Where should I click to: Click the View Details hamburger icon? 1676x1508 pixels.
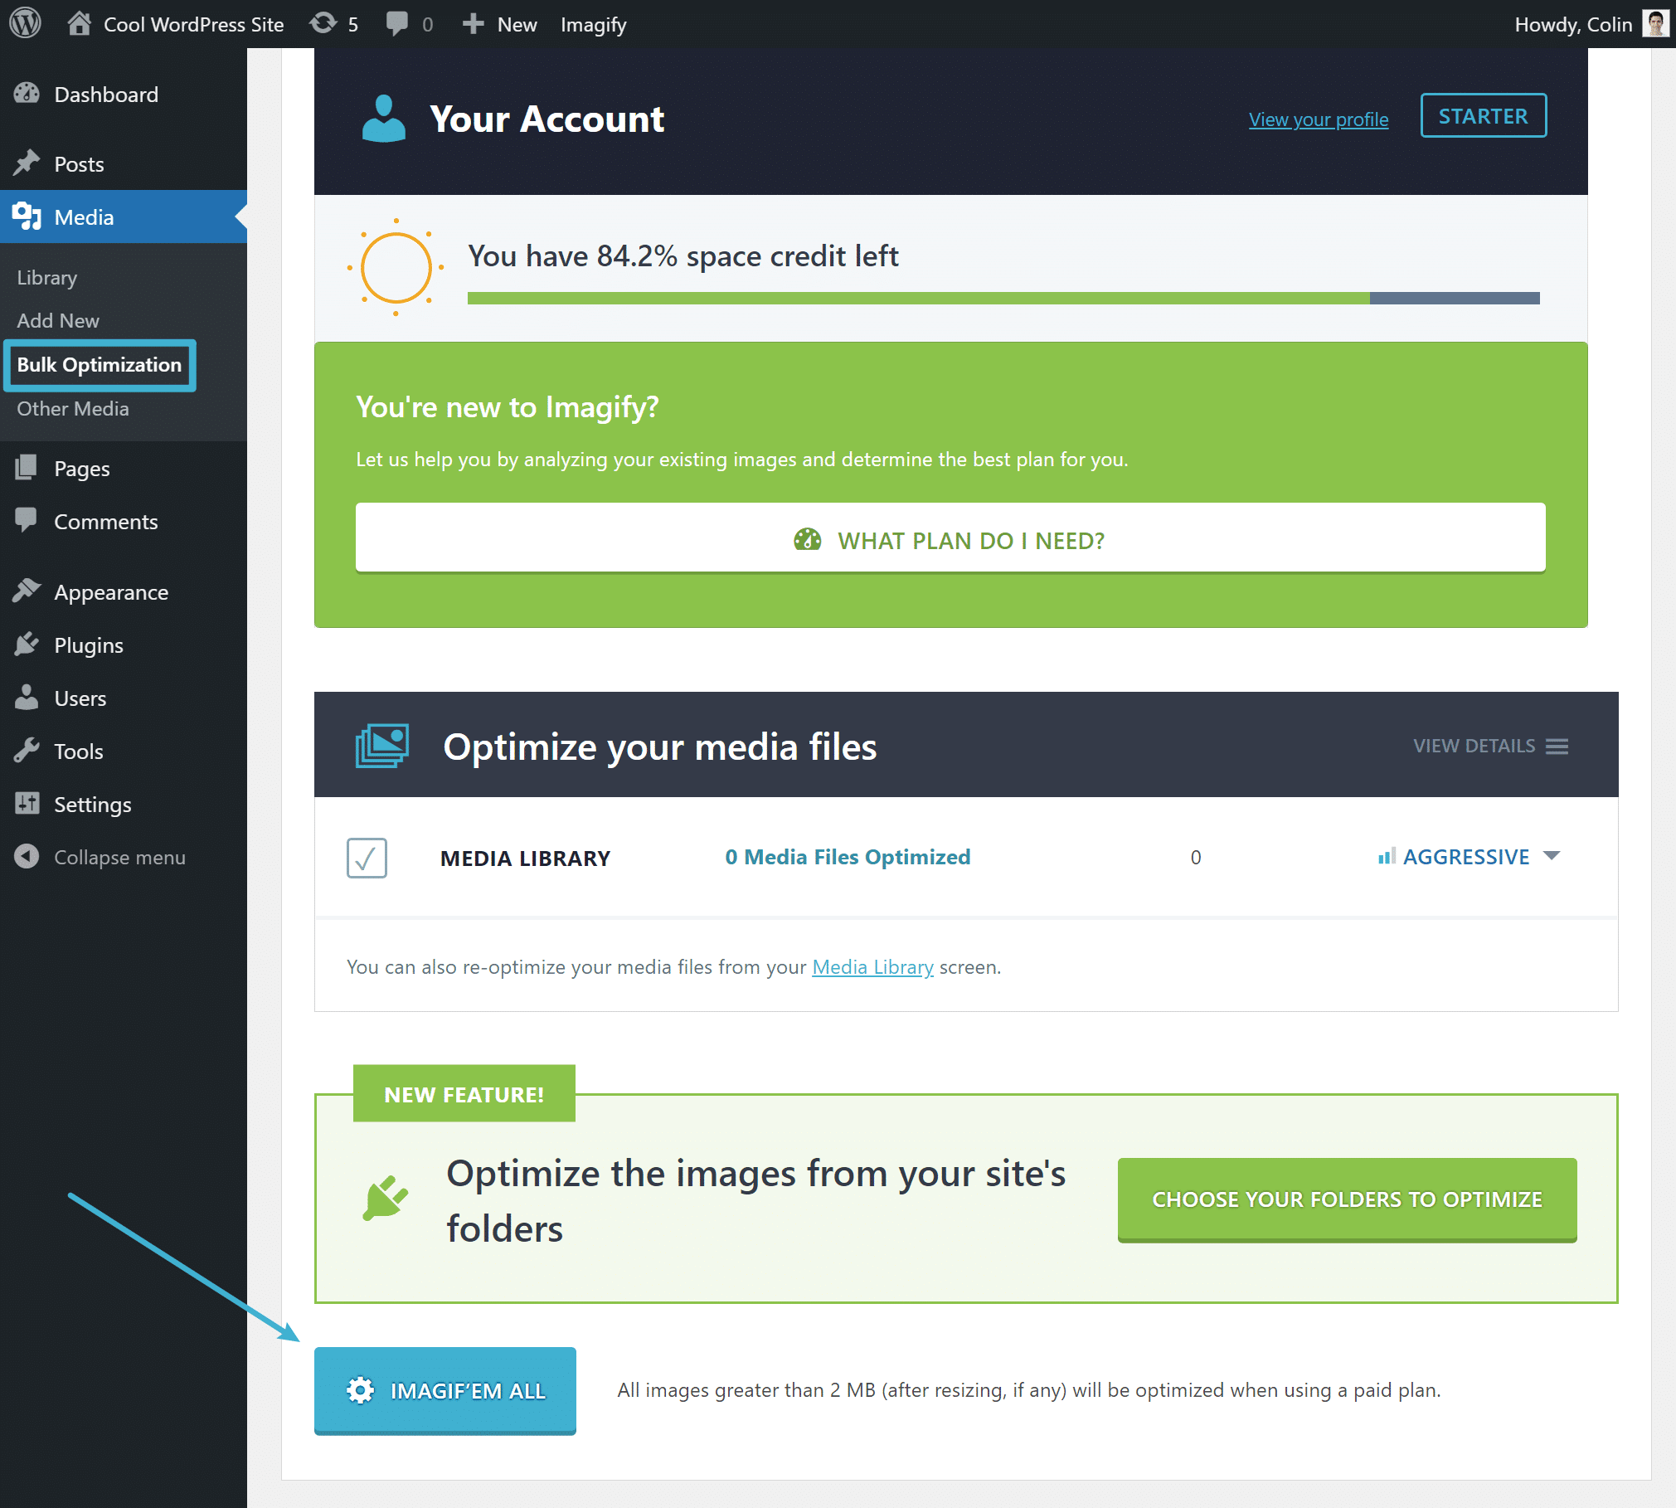pyautogui.click(x=1557, y=746)
